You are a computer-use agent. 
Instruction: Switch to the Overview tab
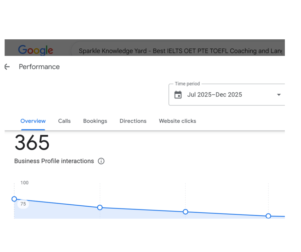[x=33, y=121]
